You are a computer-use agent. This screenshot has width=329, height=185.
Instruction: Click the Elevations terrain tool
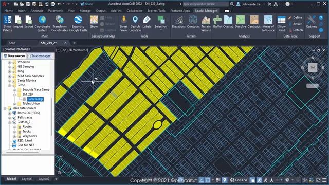click(179, 22)
